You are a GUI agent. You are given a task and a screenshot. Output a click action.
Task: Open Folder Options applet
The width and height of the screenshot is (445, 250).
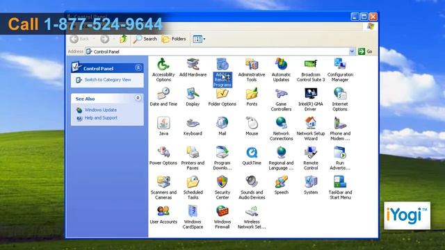click(222, 97)
